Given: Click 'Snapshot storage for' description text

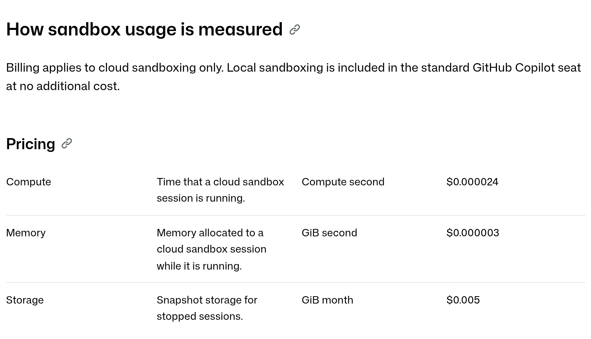Looking at the screenshot, I should click(x=207, y=300).
